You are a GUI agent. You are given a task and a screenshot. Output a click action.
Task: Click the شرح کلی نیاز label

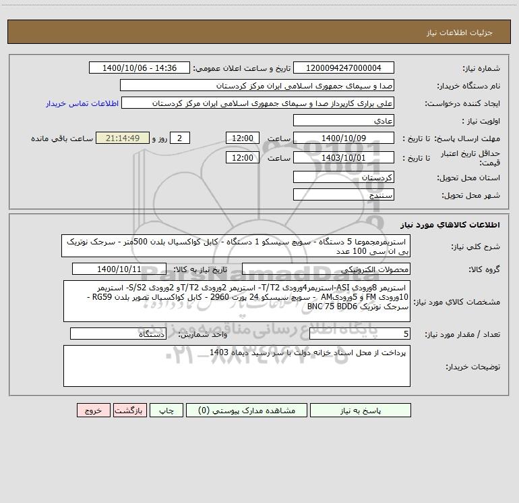pos(476,246)
